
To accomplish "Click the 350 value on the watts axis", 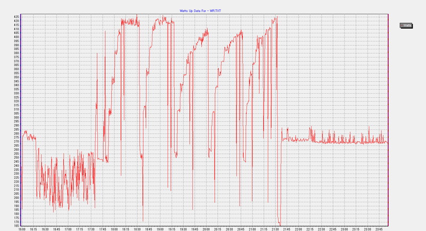I will 17,77.
